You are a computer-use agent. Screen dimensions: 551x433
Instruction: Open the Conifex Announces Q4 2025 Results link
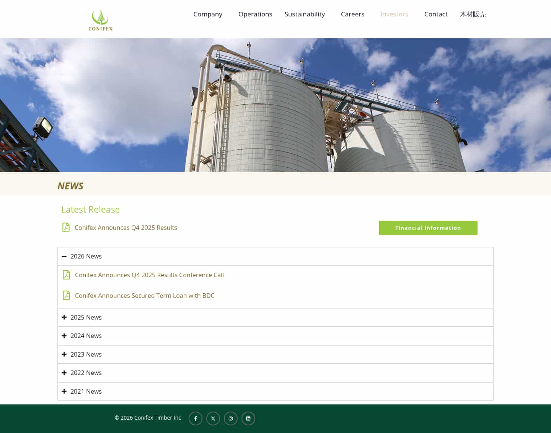(126, 228)
